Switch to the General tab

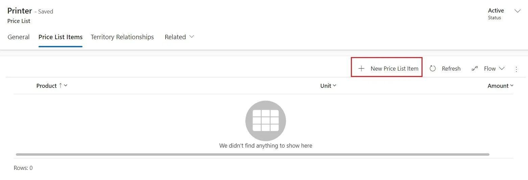pyautogui.click(x=19, y=37)
